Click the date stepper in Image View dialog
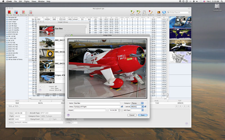 (119, 110)
